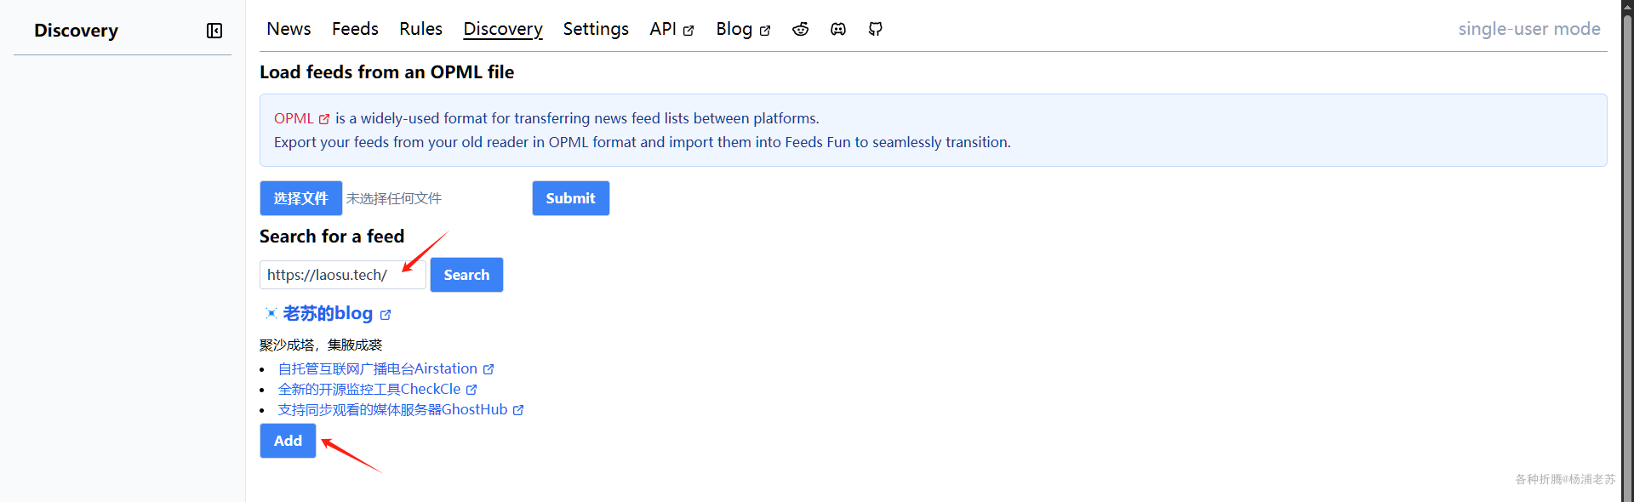The height and width of the screenshot is (502, 1634).
Task: Click external-link icon after CheckCle entry
Action: (x=471, y=390)
